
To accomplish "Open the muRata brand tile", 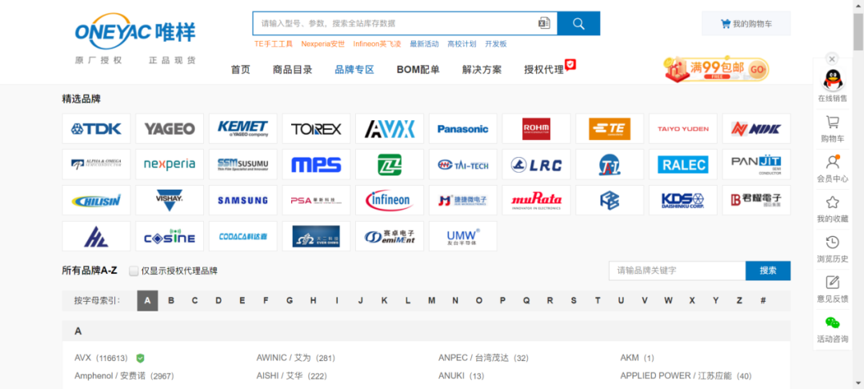I will point(536,200).
